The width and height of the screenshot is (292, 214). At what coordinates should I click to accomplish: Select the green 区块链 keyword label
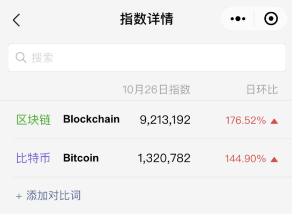(34, 120)
